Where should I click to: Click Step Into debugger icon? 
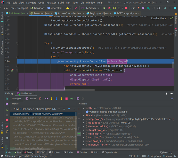coord(52,99)
